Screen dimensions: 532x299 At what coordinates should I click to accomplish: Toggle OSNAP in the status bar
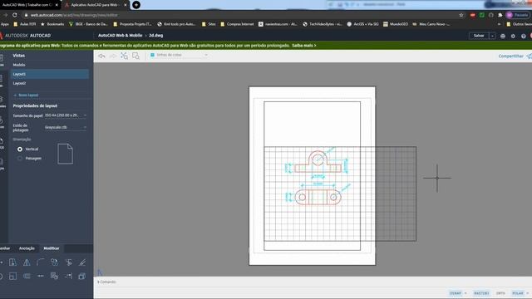tap(456, 293)
